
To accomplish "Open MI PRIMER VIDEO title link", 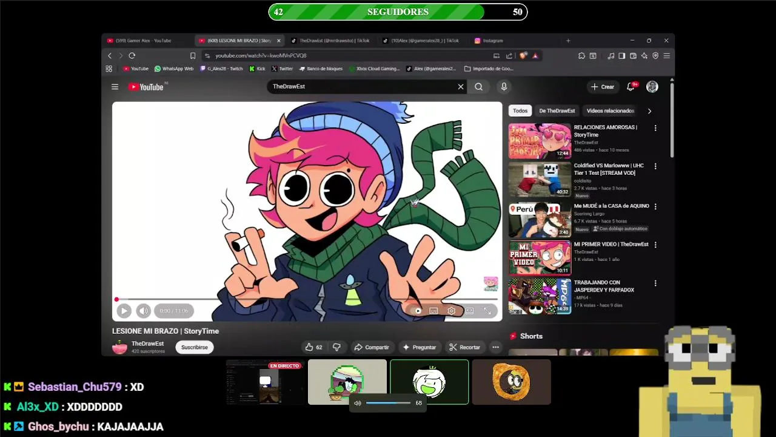I will [x=611, y=244].
